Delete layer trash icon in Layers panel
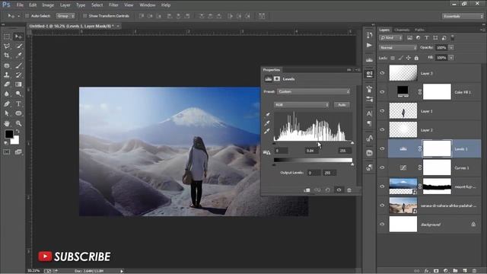 pyautogui.click(x=474, y=271)
